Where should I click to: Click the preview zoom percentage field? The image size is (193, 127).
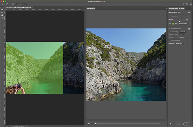coord(90,124)
